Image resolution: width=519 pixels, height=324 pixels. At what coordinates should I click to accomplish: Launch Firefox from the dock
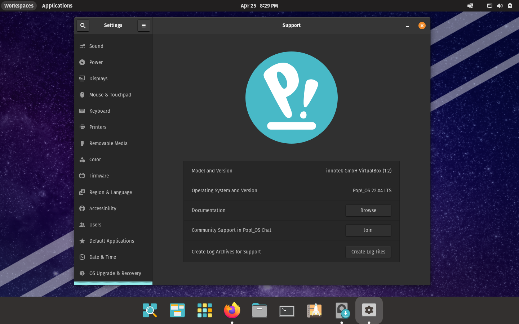tap(232, 310)
